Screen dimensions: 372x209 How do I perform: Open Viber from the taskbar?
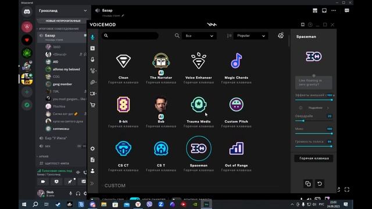coord(149,204)
